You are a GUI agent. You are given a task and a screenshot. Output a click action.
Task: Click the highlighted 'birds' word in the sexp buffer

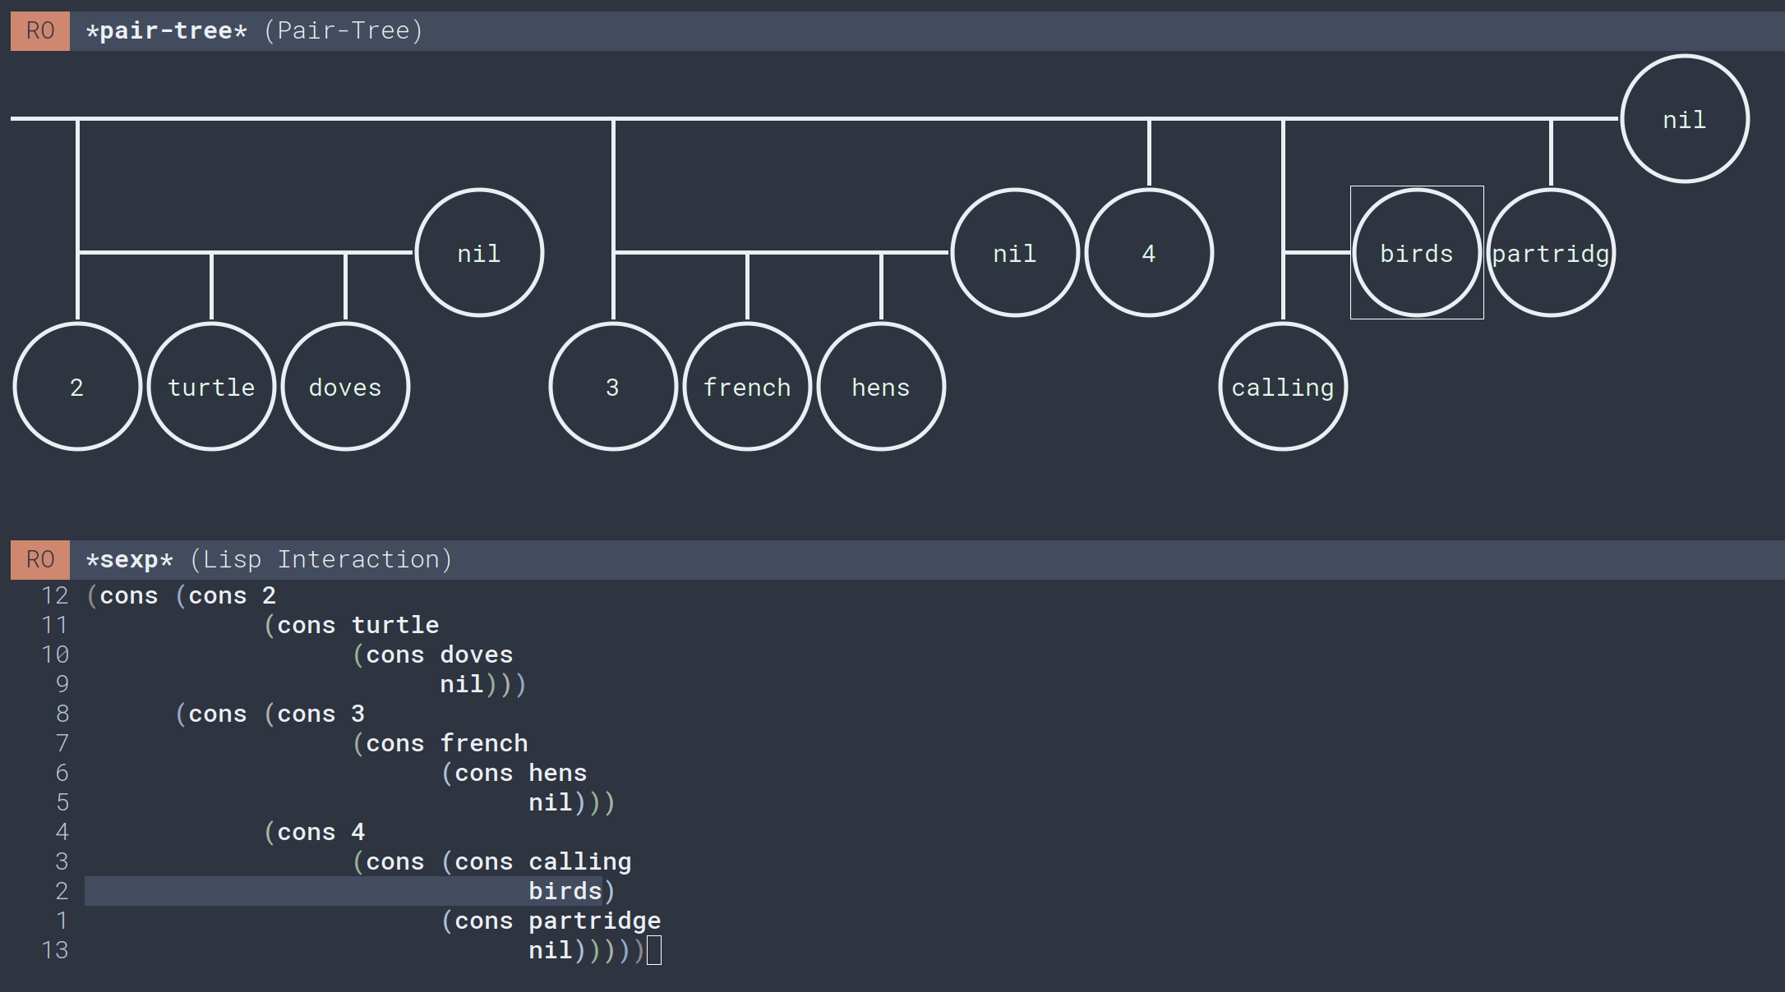565,891
